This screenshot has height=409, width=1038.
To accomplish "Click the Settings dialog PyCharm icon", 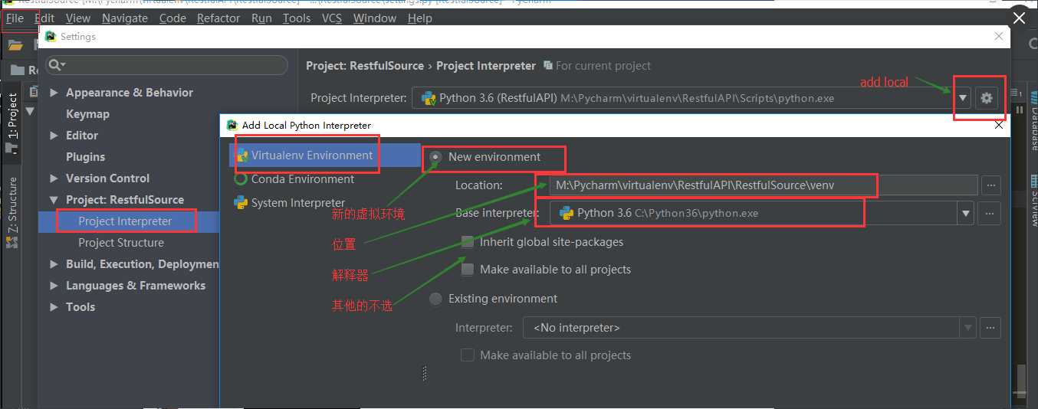I will pos(51,36).
